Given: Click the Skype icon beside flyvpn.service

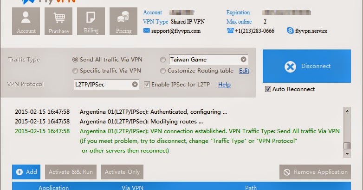Looking at the screenshot, I should pyautogui.click(x=290, y=31).
